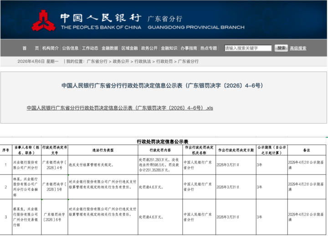Open the 金融数据 navigation item
This screenshot has height=236, width=328.
tap(110, 48)
